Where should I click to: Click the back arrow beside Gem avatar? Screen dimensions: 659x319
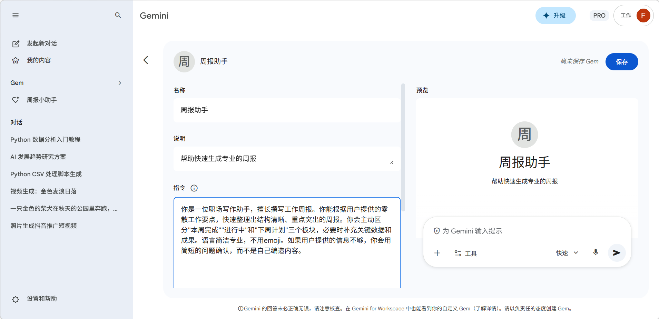146,60
